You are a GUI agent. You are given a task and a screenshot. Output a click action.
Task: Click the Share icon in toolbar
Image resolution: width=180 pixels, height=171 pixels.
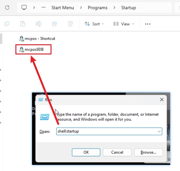click(55, 24)
